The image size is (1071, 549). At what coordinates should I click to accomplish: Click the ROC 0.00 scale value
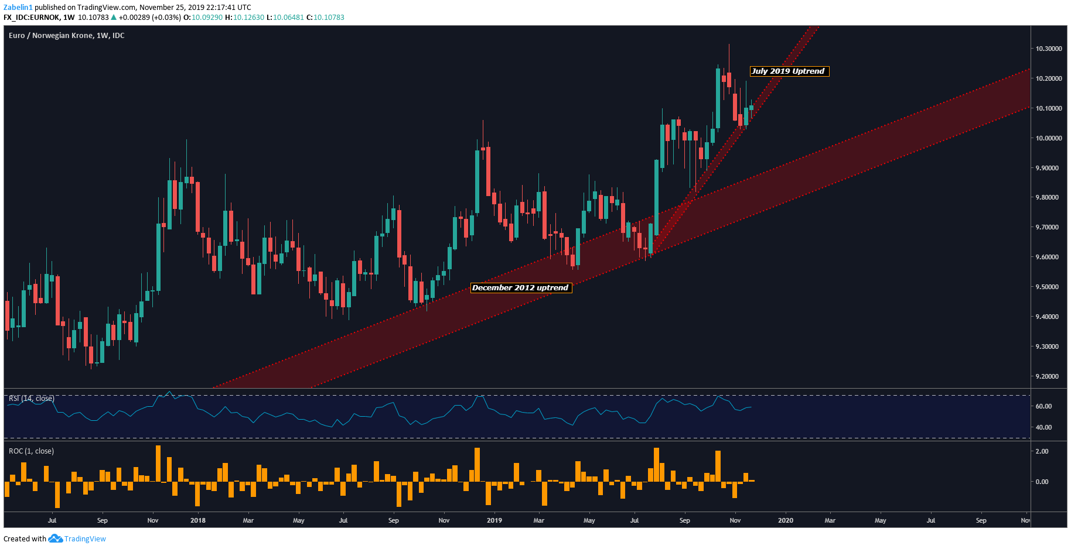1042,482
